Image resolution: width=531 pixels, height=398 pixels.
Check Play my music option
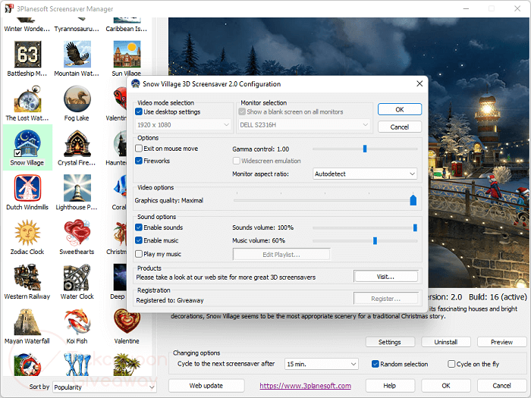[x=139, y=254]
